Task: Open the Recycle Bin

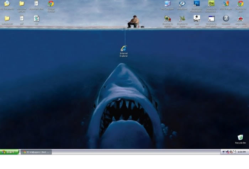Action: pos(240,137)
